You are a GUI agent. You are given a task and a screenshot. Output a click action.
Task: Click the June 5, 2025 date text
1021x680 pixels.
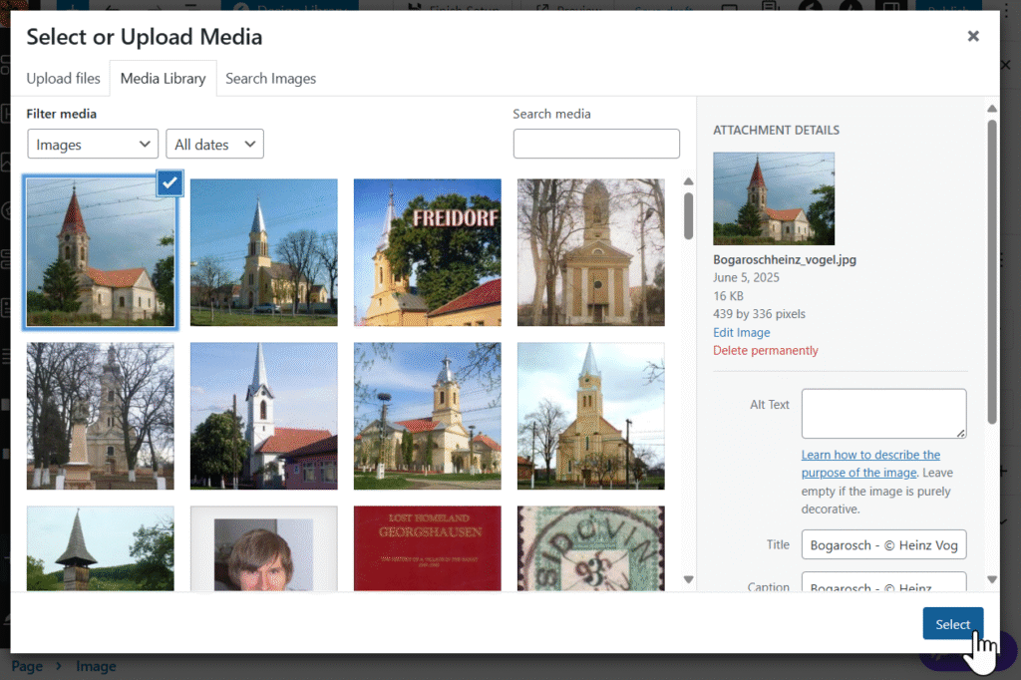coord(746,277)
